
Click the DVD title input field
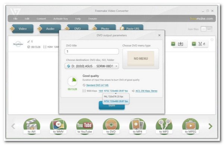92,51
